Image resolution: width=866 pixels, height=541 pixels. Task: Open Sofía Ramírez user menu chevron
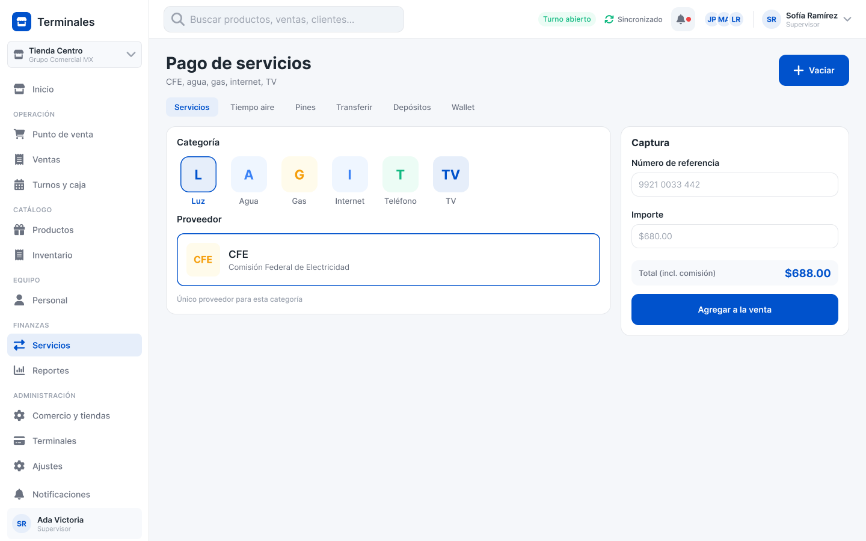[847, 19]
